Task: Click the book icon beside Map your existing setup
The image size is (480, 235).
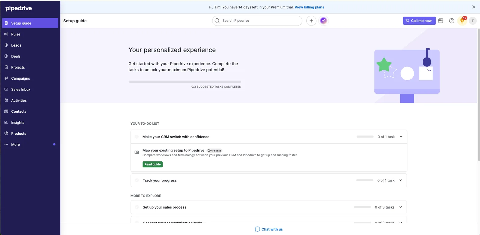Action: pyautogui.click(x=136, y=152)
